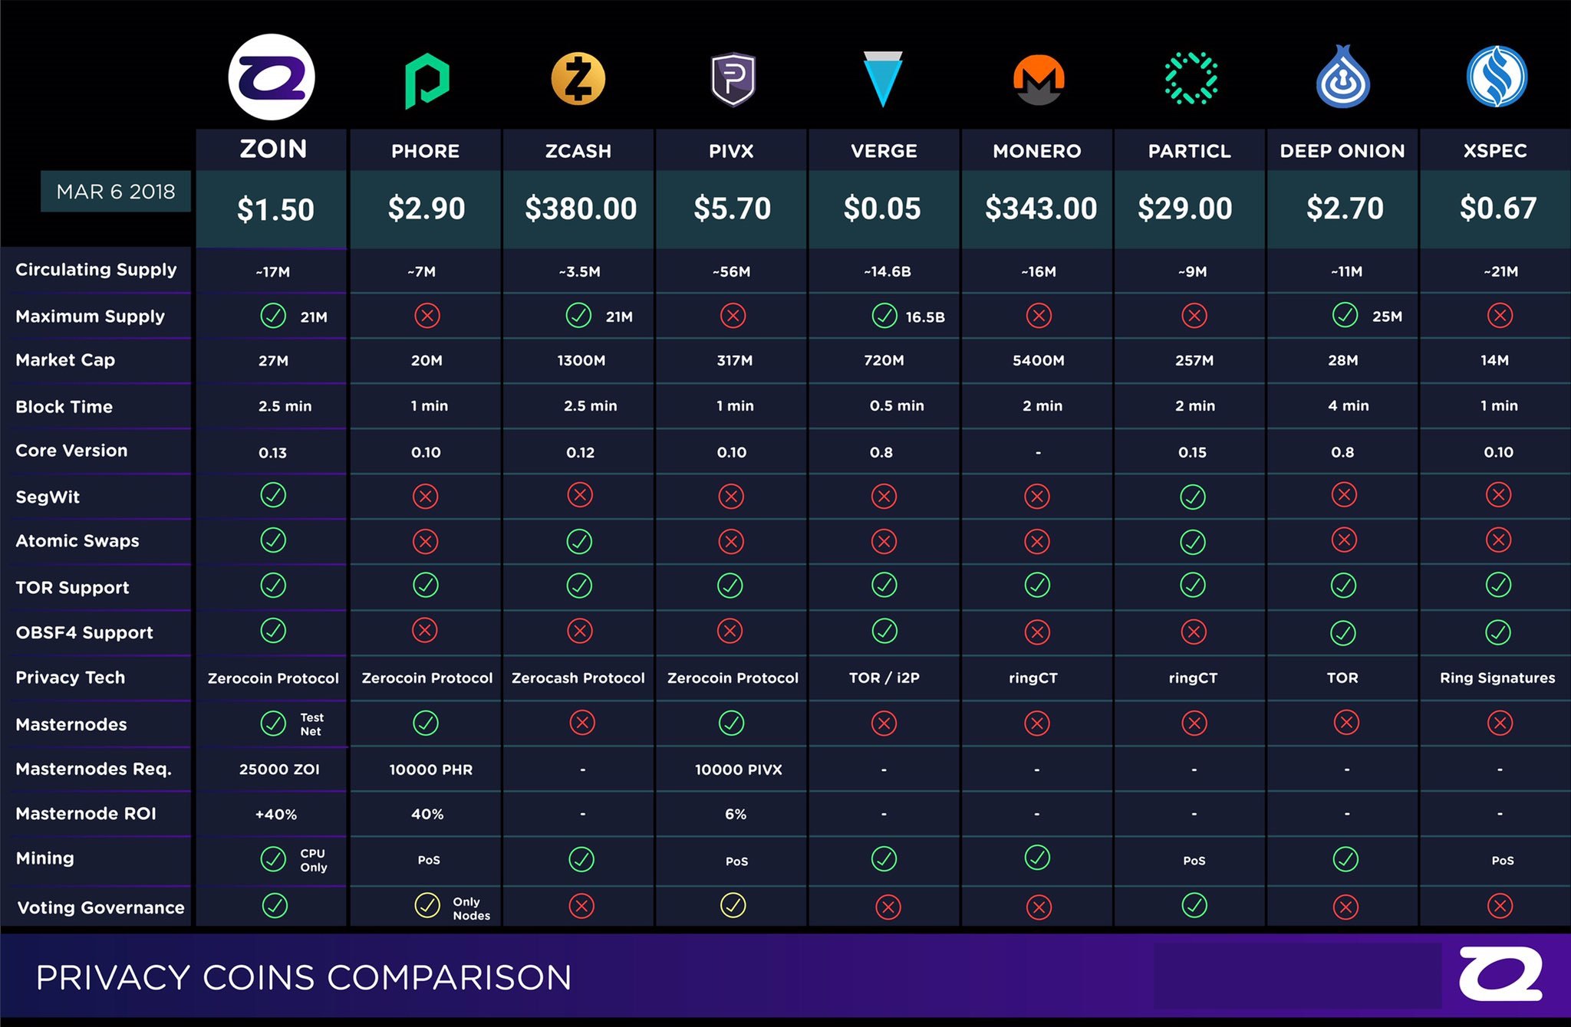
Task: Click Zoin's green Maximum Supply checkmark
Action: [273, 316]
